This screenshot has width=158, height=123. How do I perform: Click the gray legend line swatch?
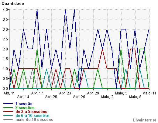[x=8, y=119]
